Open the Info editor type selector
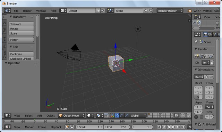 (7, 11)
